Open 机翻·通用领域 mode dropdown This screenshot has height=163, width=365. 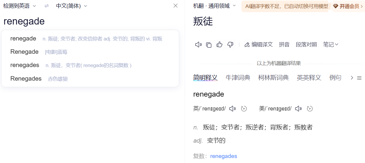(215, 6)
